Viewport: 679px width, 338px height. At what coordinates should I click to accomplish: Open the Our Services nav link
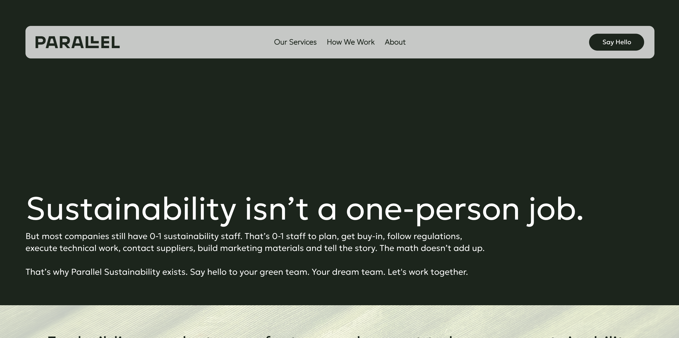(295, 42)
